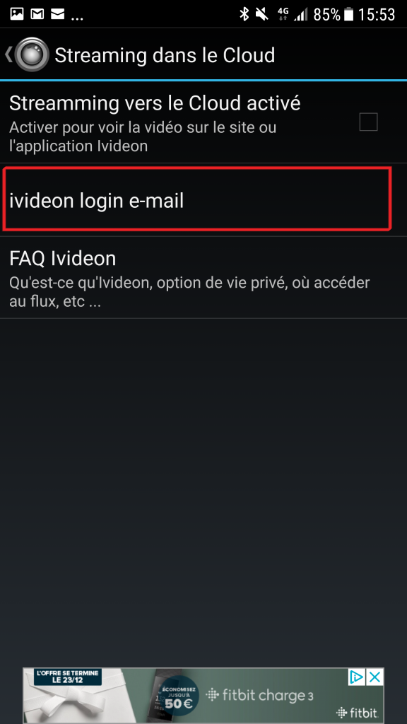Tap the envelope mail notification icon
This screenshot has width=407, height=724.
pos(57,14)
